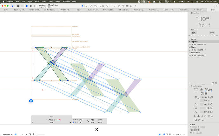Pick the Pencil tool in toolbar

(x=91, y=6)
